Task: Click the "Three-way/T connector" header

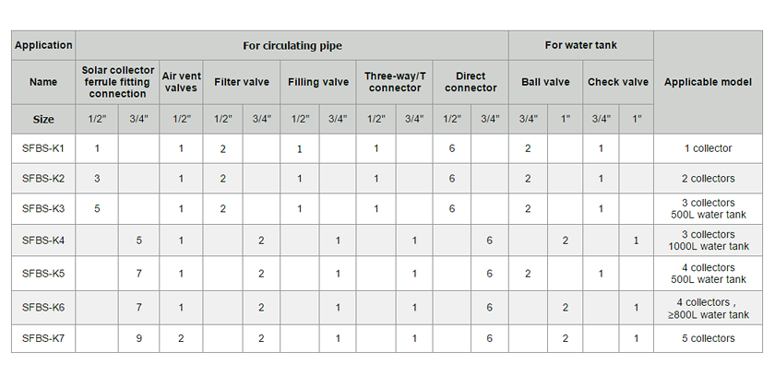Action: [395, 82]
